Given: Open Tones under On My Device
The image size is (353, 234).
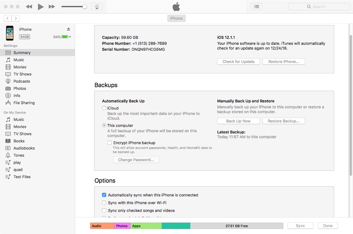Looking at the screenshot, I should [19, 155].
